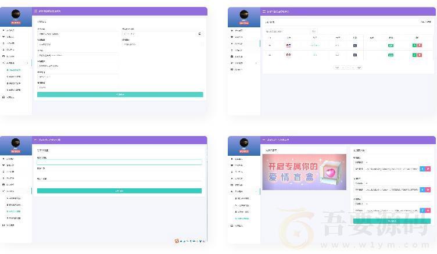Click the dark image icon in the second table row

355,55
